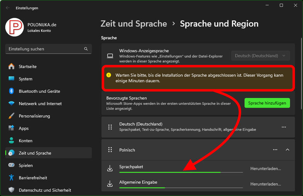
Task: Click Sprachpaket download icon
Action: coord(110,169)
